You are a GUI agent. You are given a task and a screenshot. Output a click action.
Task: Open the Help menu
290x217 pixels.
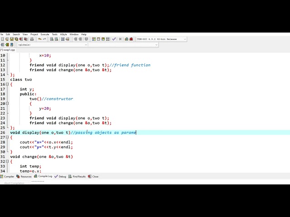pyautogui.click(x=84, y=34)
